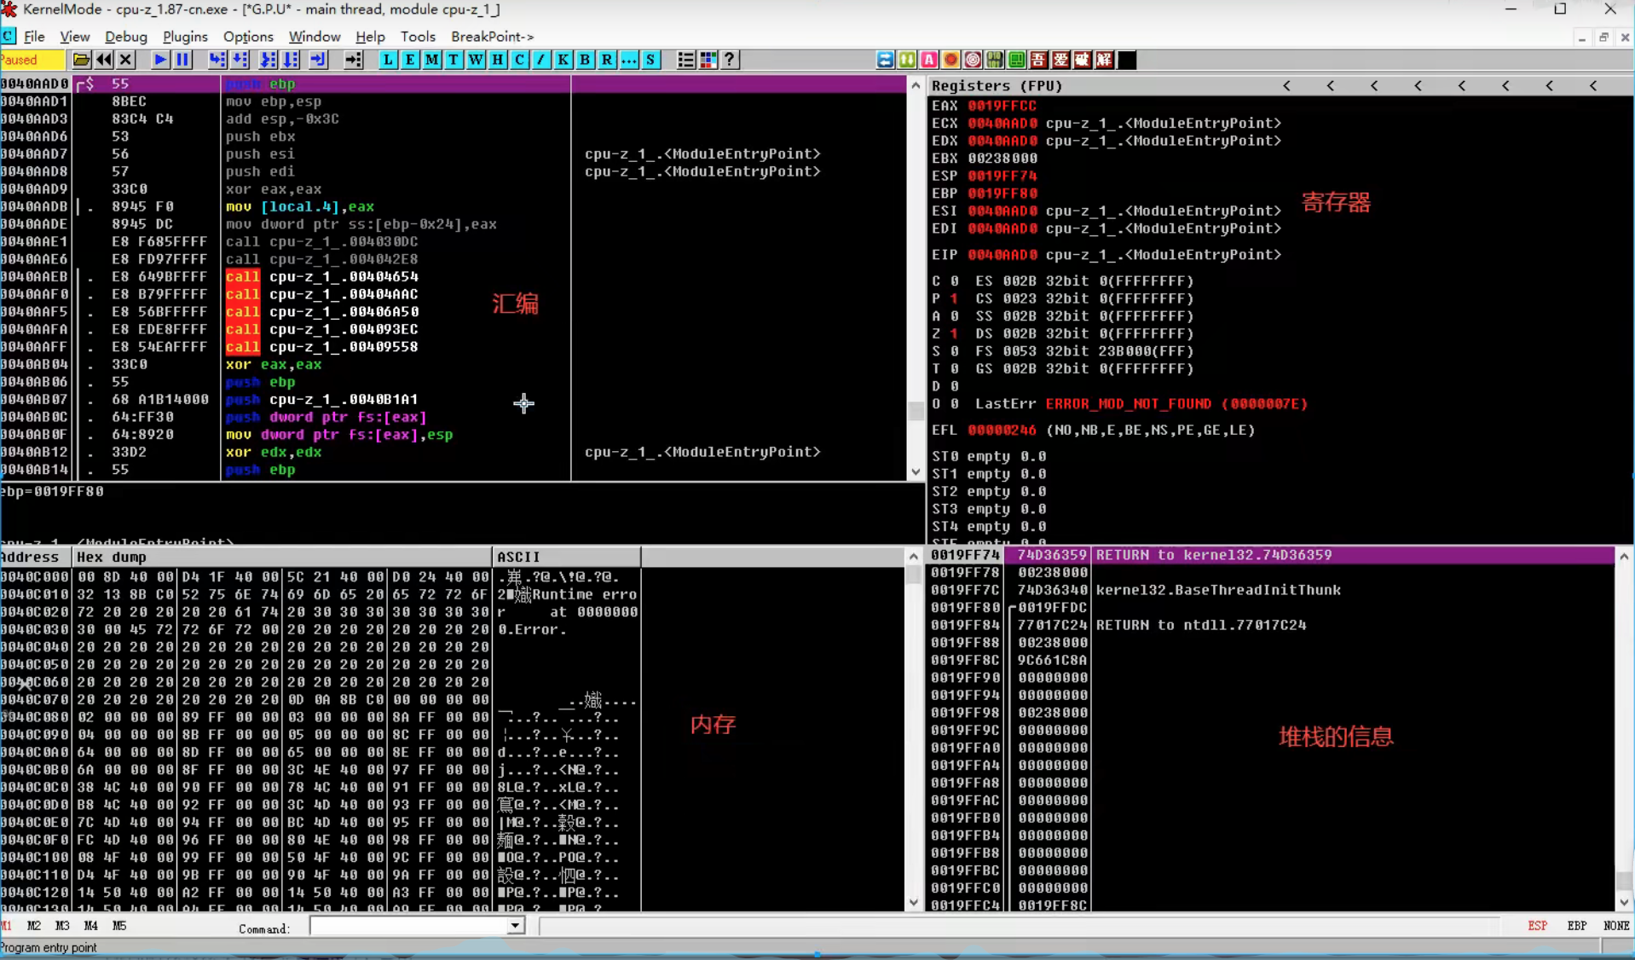This screenshot has width=1635, height=960.
Task: Open a file with the folder icon
Action: pos(81,60)
